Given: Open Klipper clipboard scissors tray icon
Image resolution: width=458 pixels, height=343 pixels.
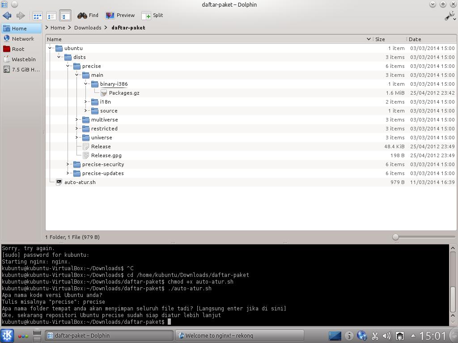Looking at the screenshot, I should [375, 336].
